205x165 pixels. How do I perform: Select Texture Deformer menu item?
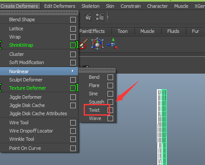[x=27, y=88]
